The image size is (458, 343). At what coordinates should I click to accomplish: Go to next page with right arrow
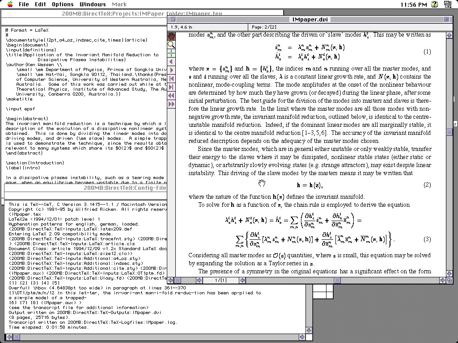[171, 70]
